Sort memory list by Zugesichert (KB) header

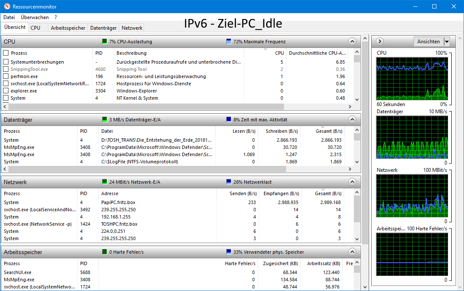pyautogui.click(x=278, y=263)
